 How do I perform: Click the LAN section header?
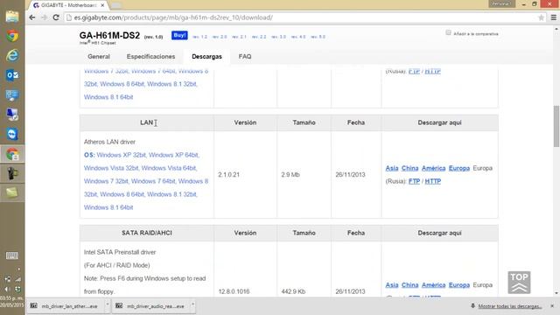click(x=146, y=122)
